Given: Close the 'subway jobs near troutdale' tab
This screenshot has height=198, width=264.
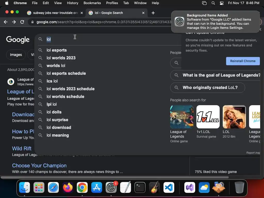Looking at the screenshot, I should 82,13.
